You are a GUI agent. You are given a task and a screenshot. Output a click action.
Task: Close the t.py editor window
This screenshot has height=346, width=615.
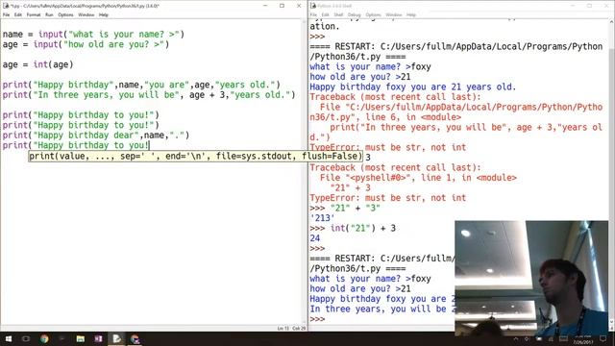pyautogui.click(x=299, y=6)
